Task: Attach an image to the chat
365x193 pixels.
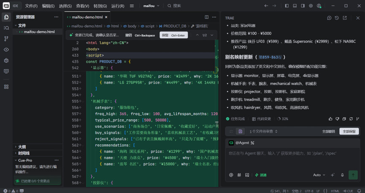Action: click(x=247, y=175)
